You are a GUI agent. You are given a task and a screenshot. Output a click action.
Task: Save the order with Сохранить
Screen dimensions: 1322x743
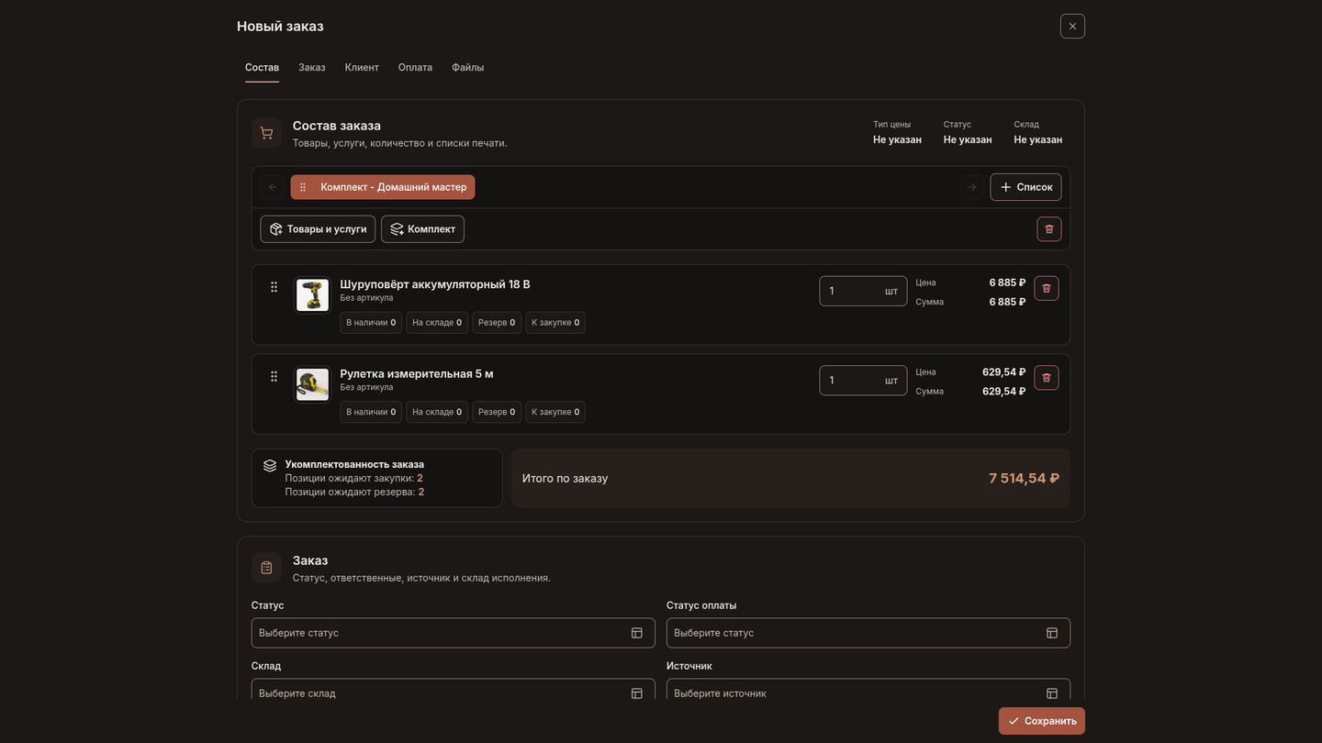point(1042,721)
